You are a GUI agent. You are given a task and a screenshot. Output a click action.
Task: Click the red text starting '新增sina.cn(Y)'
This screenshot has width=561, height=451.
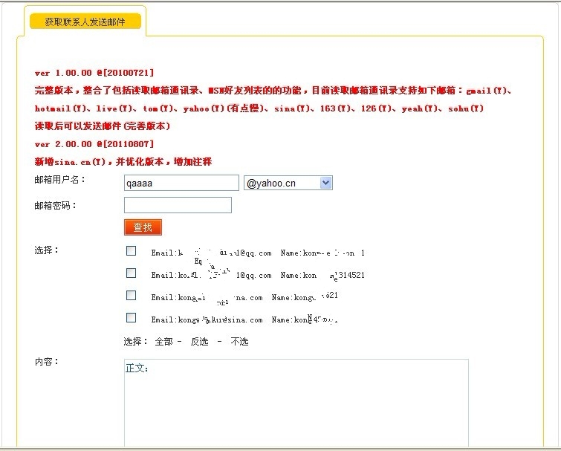[x=123, y=162]
